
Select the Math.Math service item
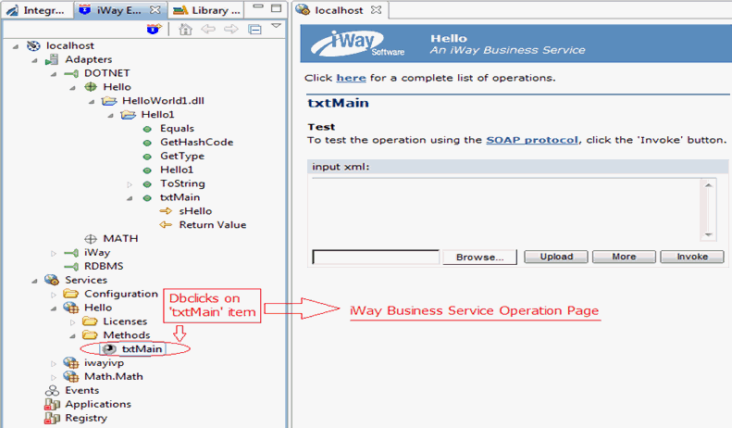[x=114, y=377]
